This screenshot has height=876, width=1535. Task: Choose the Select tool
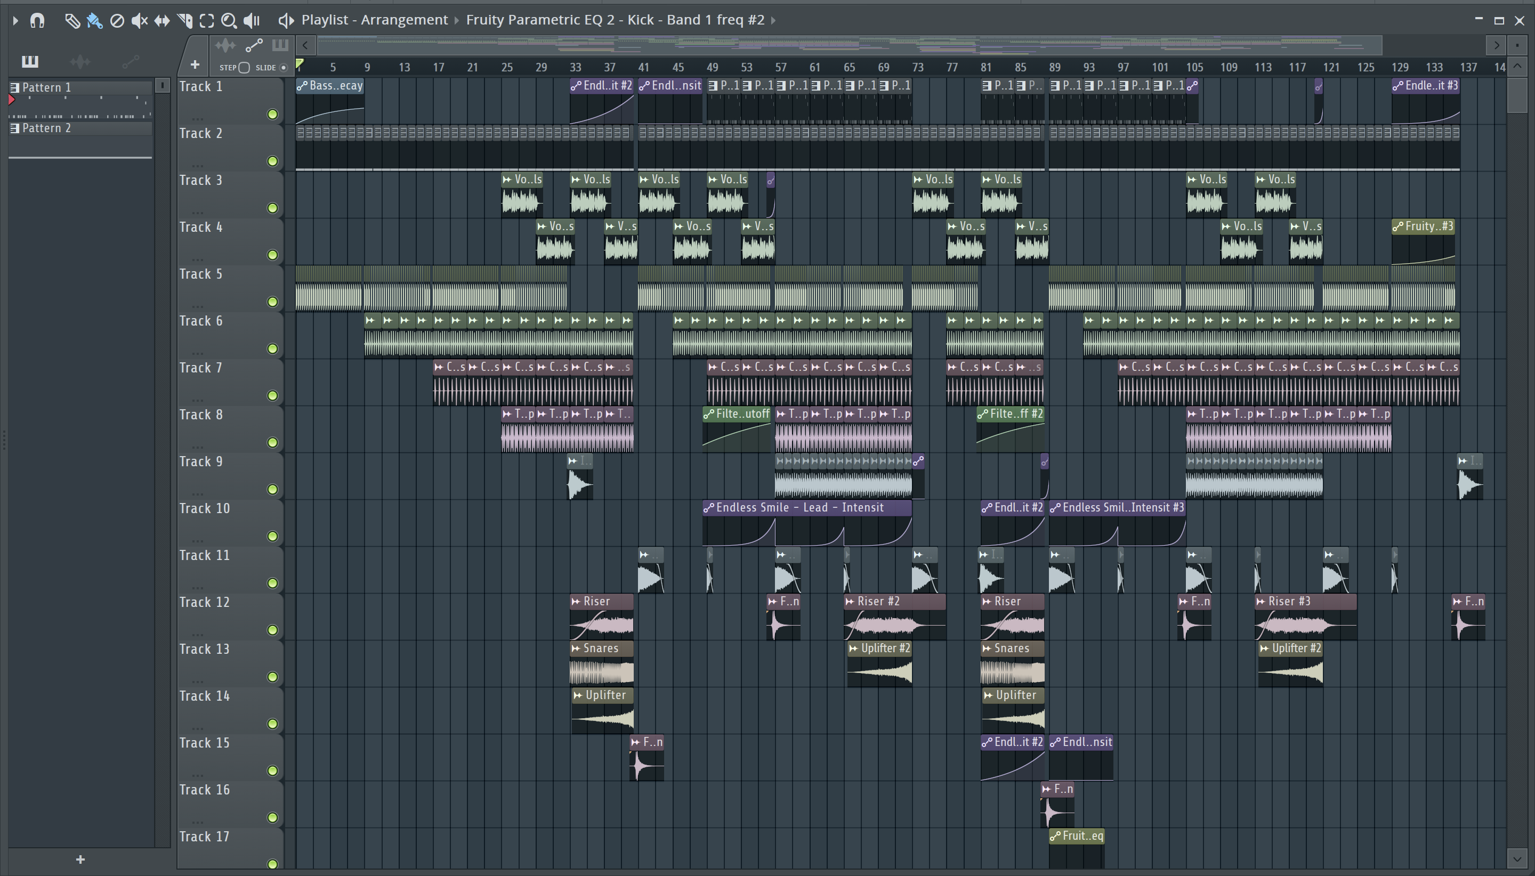tap(207, 20)
